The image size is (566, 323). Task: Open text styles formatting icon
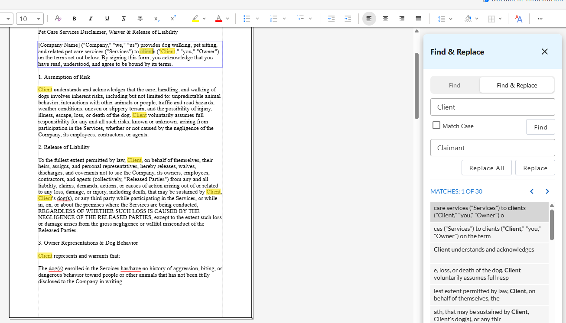pos(519,19)
